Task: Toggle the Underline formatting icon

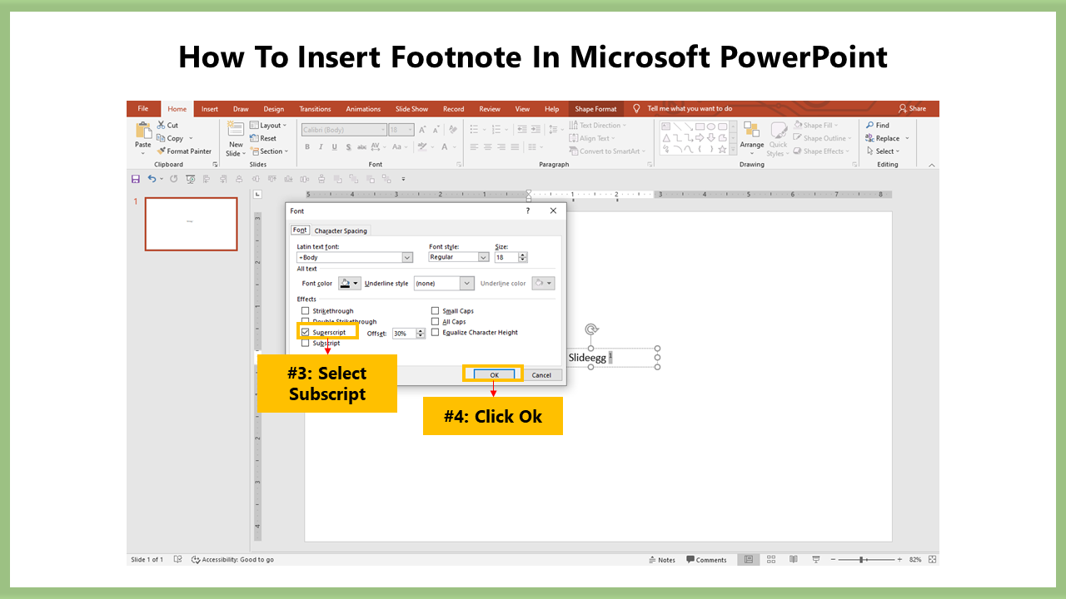Action: point(335,147)
